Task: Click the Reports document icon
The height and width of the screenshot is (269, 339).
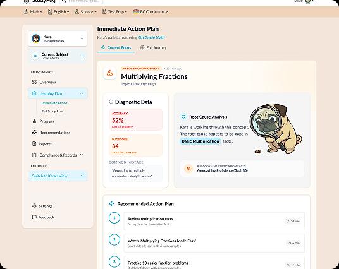Action: pyautogui.click(x=34, y=144)
